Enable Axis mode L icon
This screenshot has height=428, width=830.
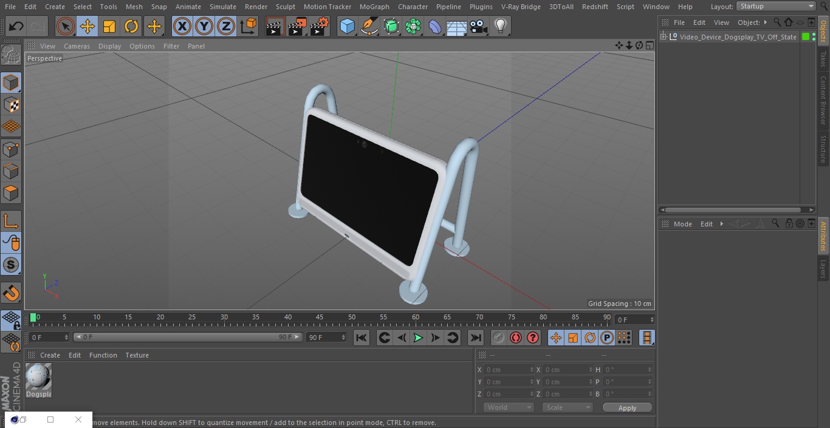tap(11, 221)
